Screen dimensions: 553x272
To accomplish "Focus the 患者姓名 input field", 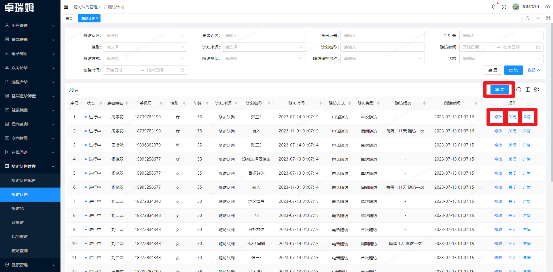I will 264,36.
